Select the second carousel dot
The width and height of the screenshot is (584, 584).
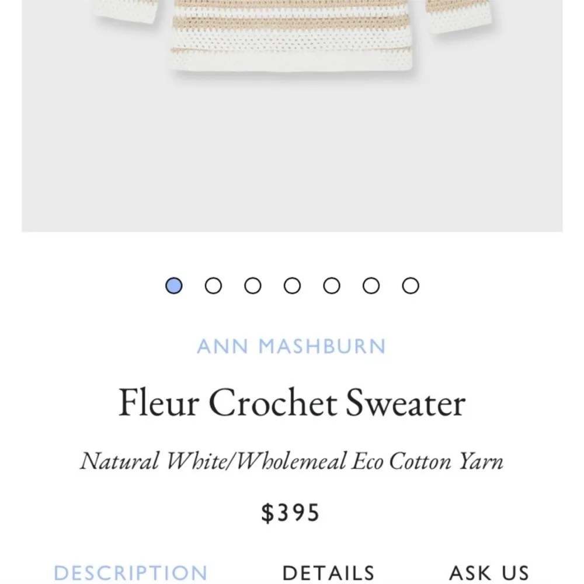click(x=212, y=286)
